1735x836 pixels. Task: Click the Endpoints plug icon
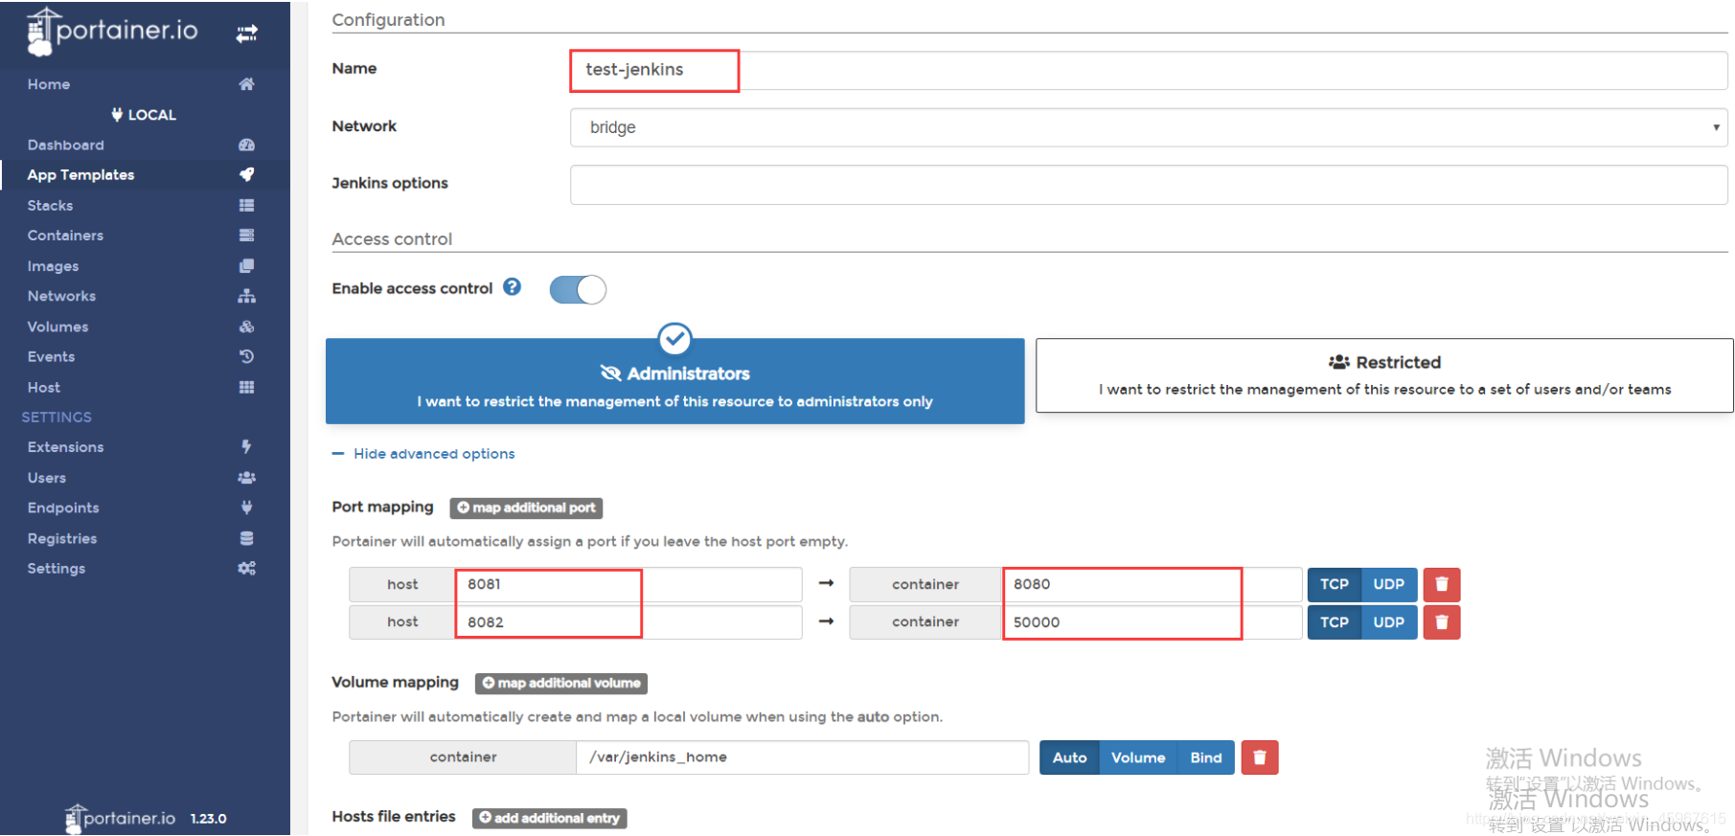[246, 508]
